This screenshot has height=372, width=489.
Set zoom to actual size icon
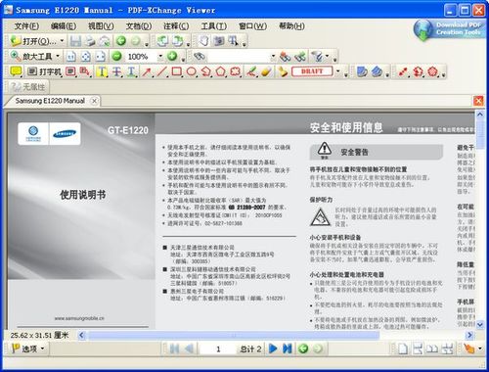pyautogui.click(x=71, y=57)
